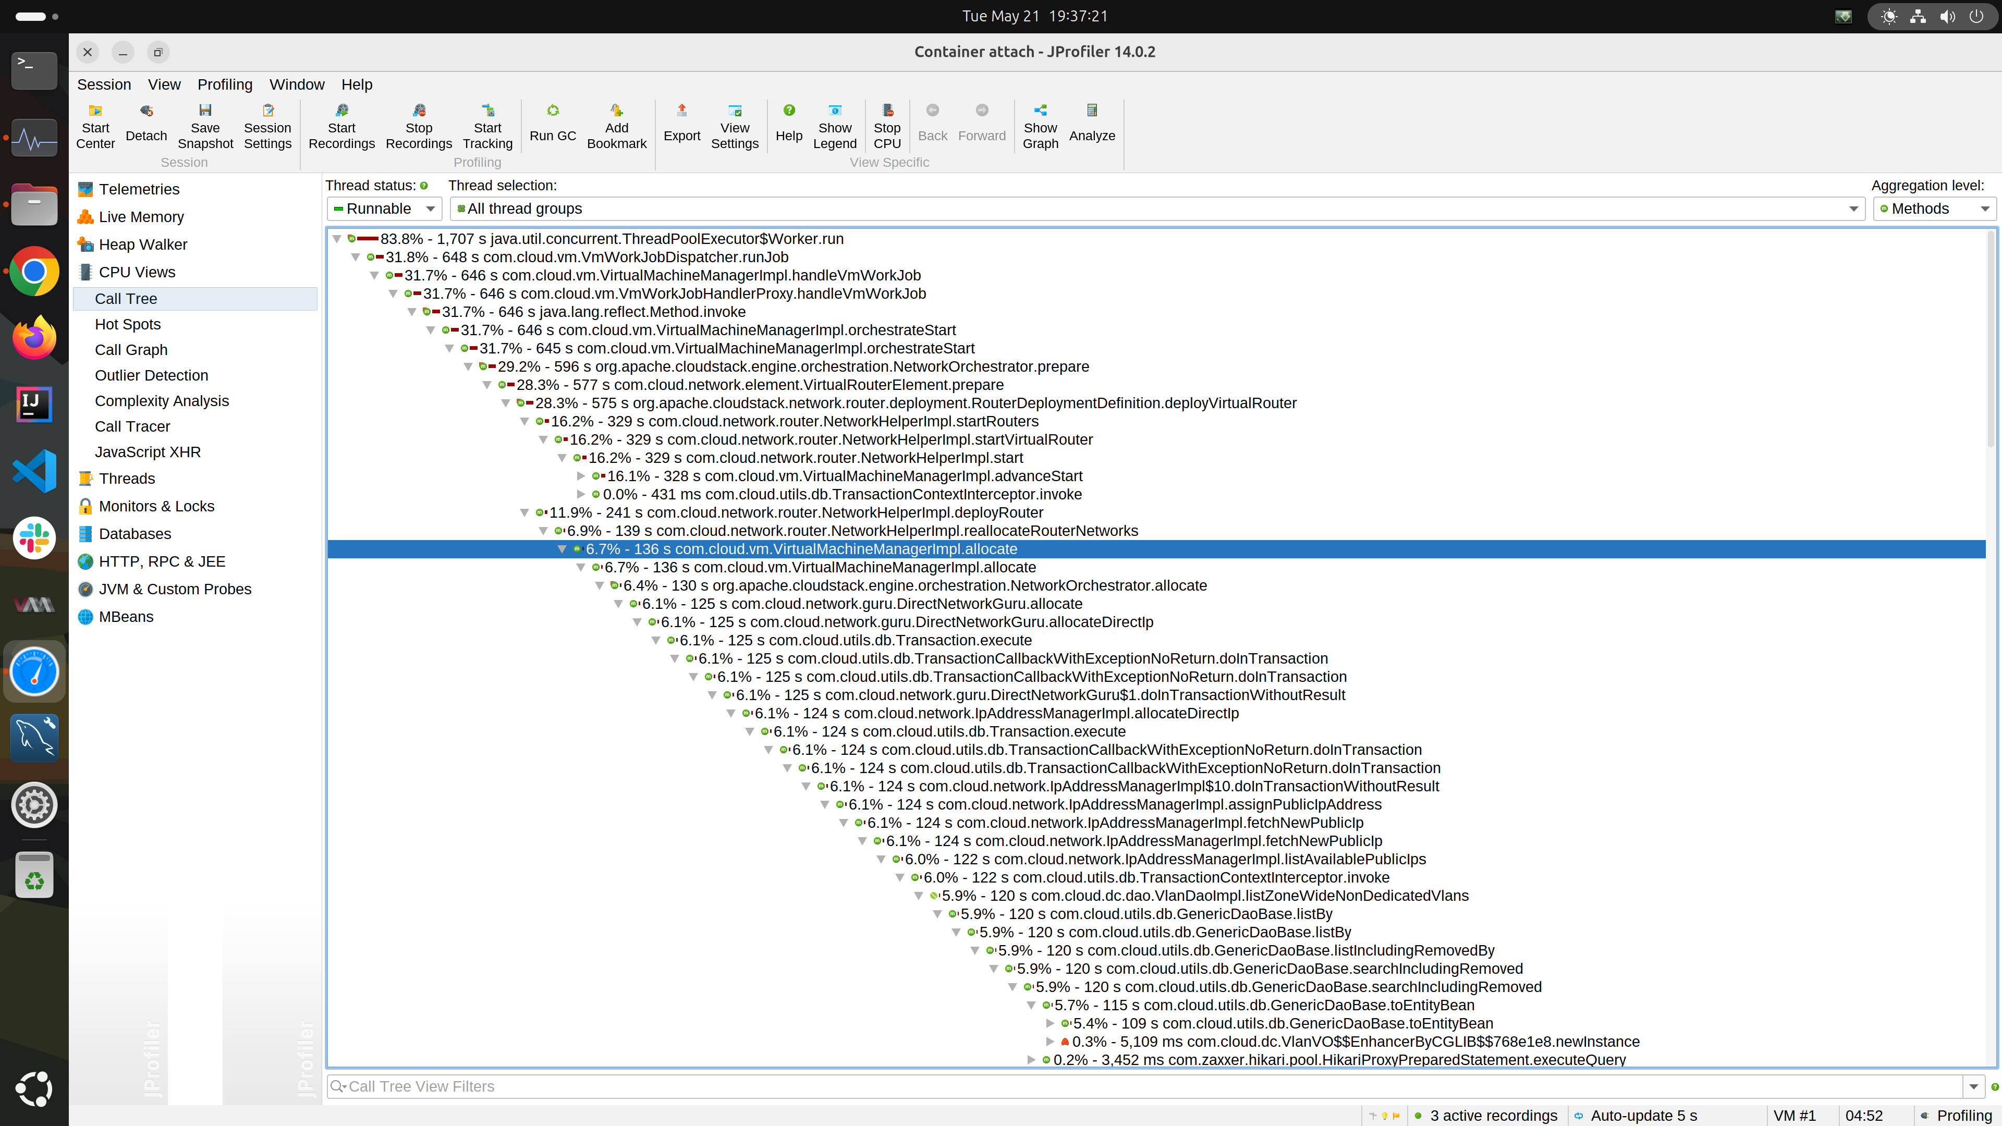The height and width of the screenshot is (1126, 2002).
Task: Select Hot Spots in the CPU Views
Action: pos(127,324)
